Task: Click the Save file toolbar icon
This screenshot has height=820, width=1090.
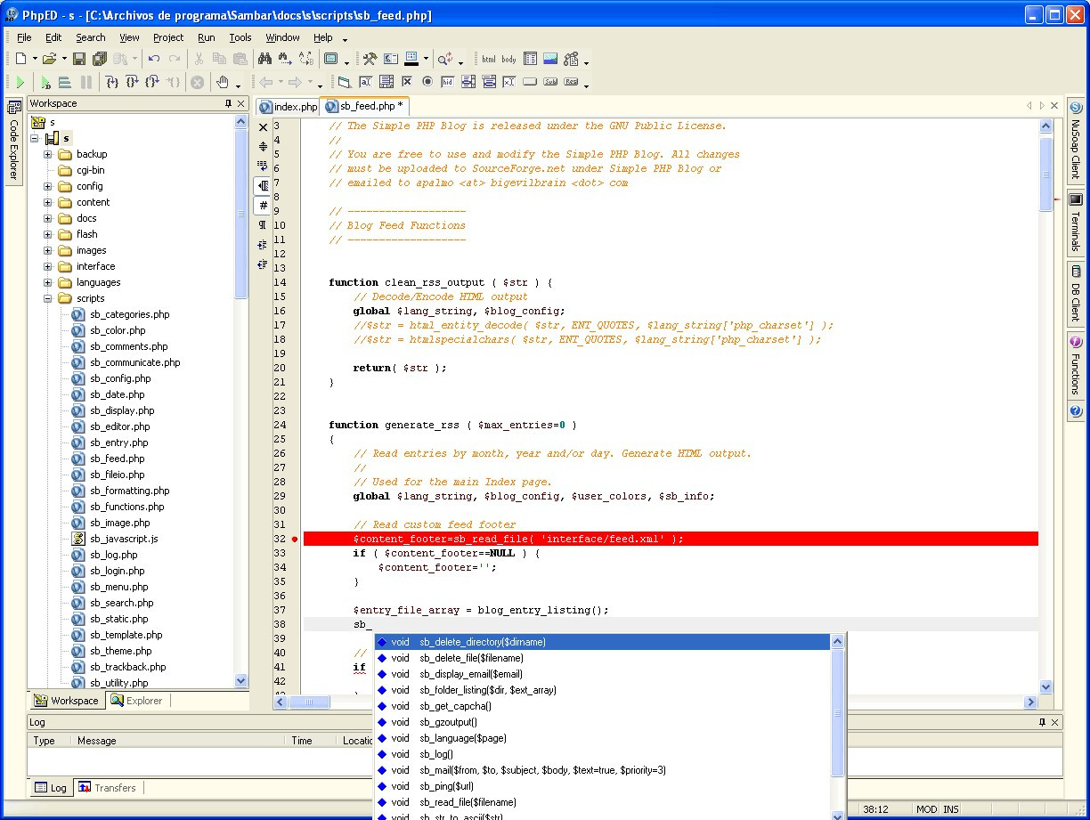Action: [x=79, y=59]
